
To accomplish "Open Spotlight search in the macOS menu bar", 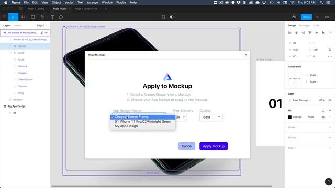I will [x=321, y=2].
